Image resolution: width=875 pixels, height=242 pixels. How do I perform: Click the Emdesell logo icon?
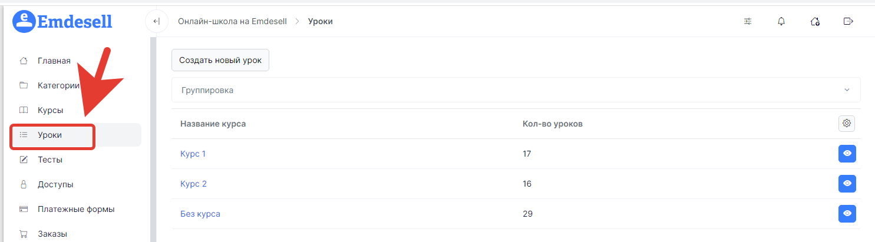point(23,21)
